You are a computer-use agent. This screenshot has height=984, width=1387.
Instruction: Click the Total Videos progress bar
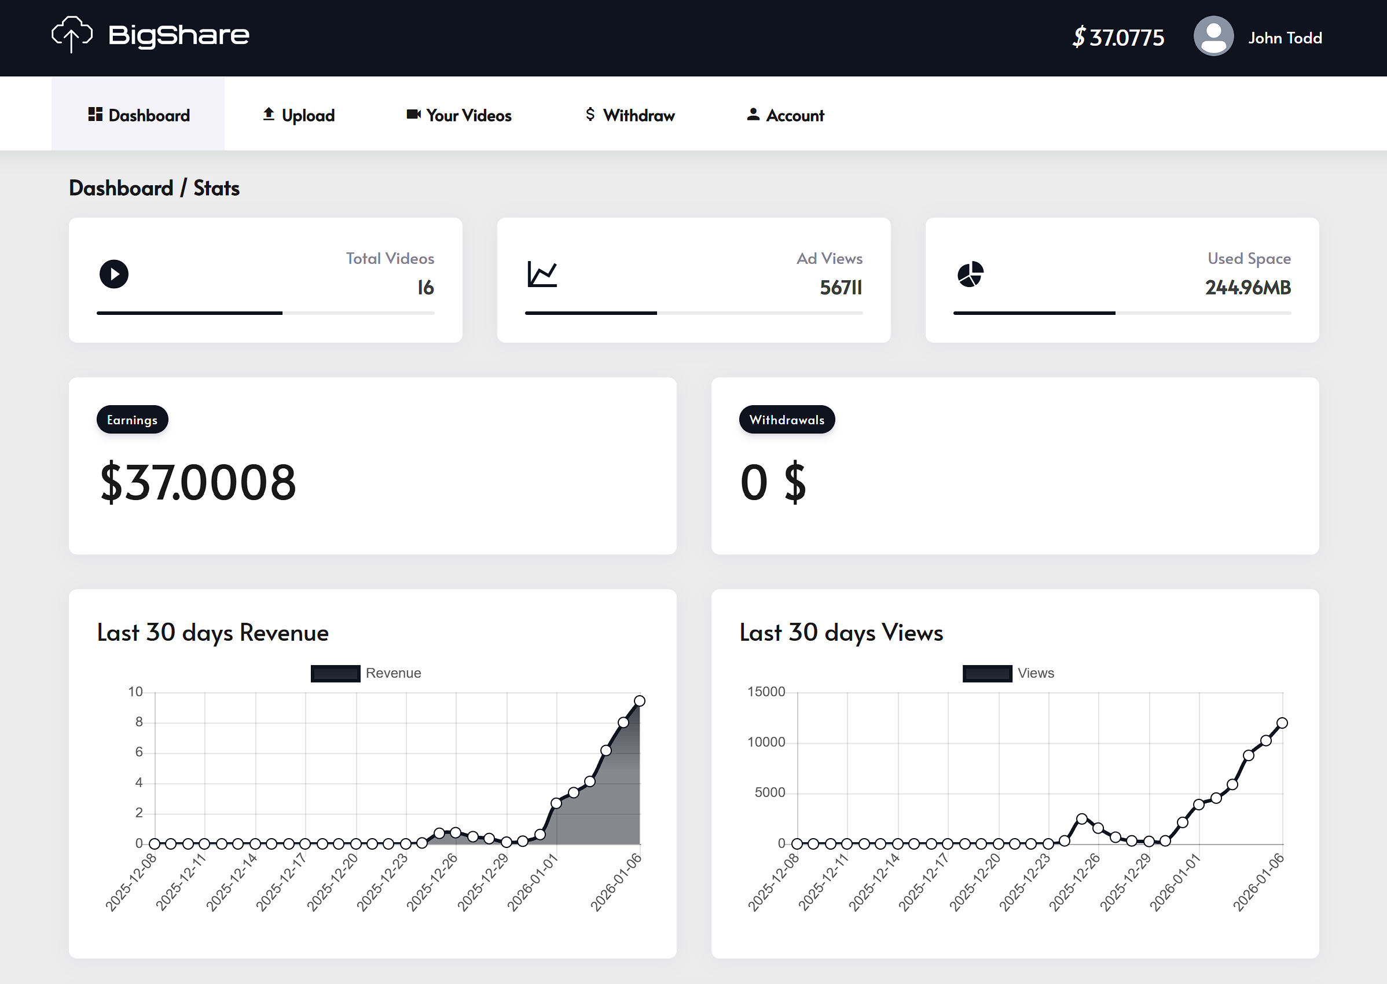(265, 313)
